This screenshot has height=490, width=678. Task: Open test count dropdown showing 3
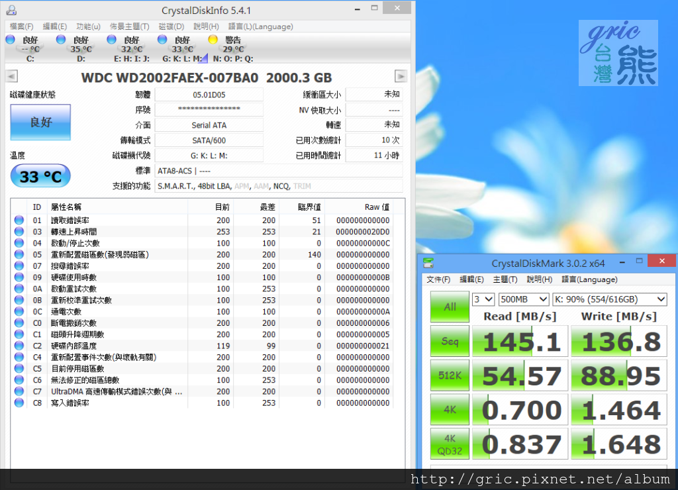483,299
